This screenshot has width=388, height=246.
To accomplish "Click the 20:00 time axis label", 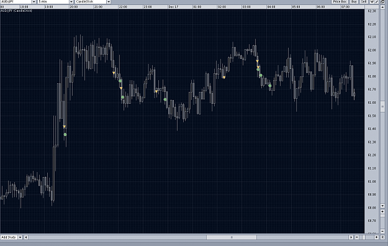I will [x=74, y=7].
